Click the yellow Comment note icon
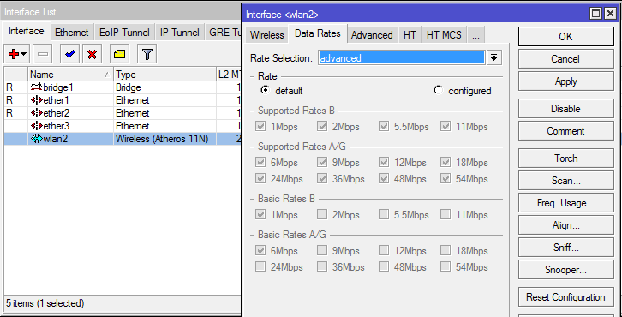The image size is (622, 317). 119,54
